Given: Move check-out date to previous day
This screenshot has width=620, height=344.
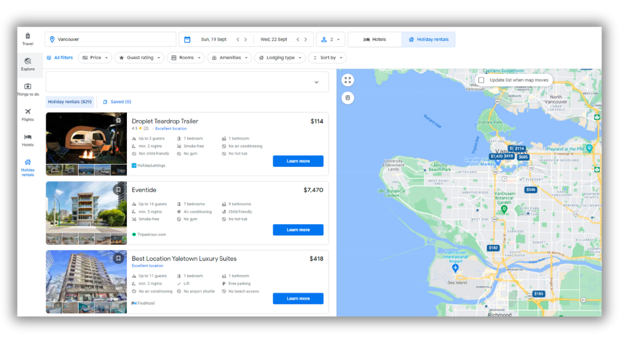Looking at the screenshot, I should coord(298,40).
